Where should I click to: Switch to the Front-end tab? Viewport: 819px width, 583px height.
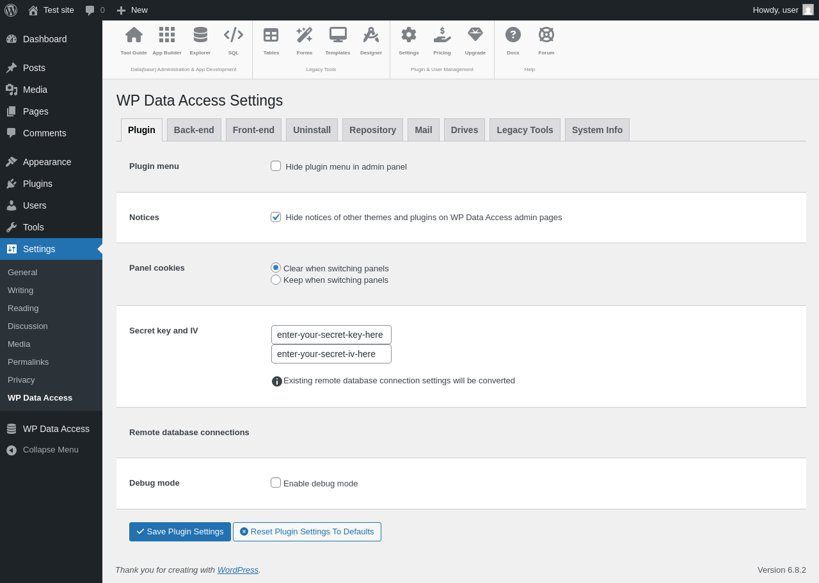253,130
